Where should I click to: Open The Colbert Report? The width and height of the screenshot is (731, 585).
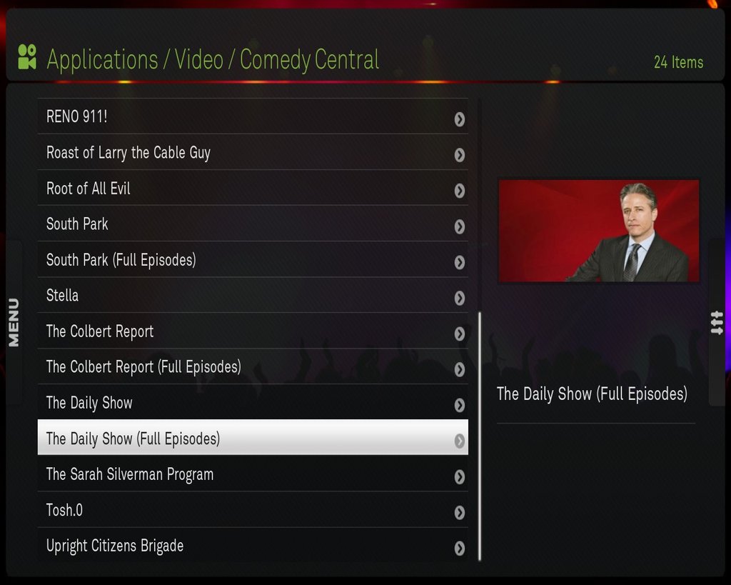pos(253,331)
